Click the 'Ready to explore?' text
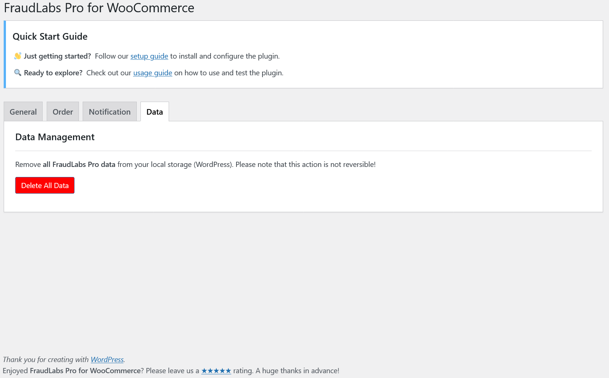 53,73
